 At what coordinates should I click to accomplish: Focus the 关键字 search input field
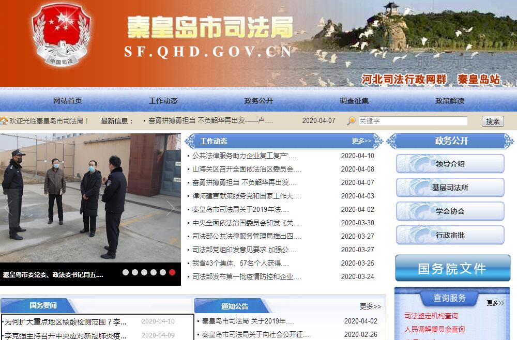[413, 121]
